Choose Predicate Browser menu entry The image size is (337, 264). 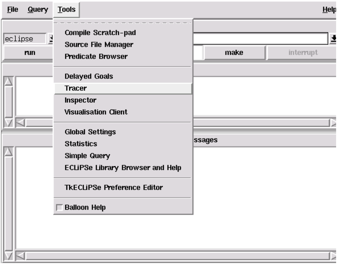96,57
